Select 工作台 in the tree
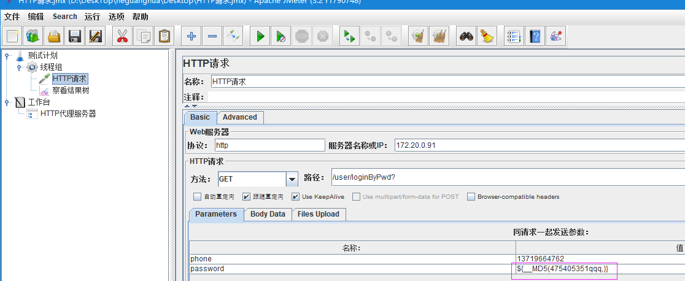The width and height of the screenshot is (685, 281). [39, 102]
